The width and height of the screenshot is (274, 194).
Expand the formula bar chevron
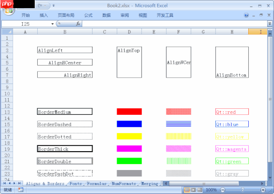[x=270, y=24]
